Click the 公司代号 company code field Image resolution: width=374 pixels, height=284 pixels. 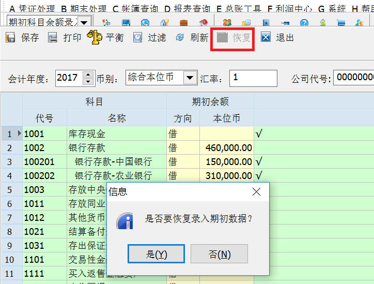pyautogui.click(x=353, y=78)
